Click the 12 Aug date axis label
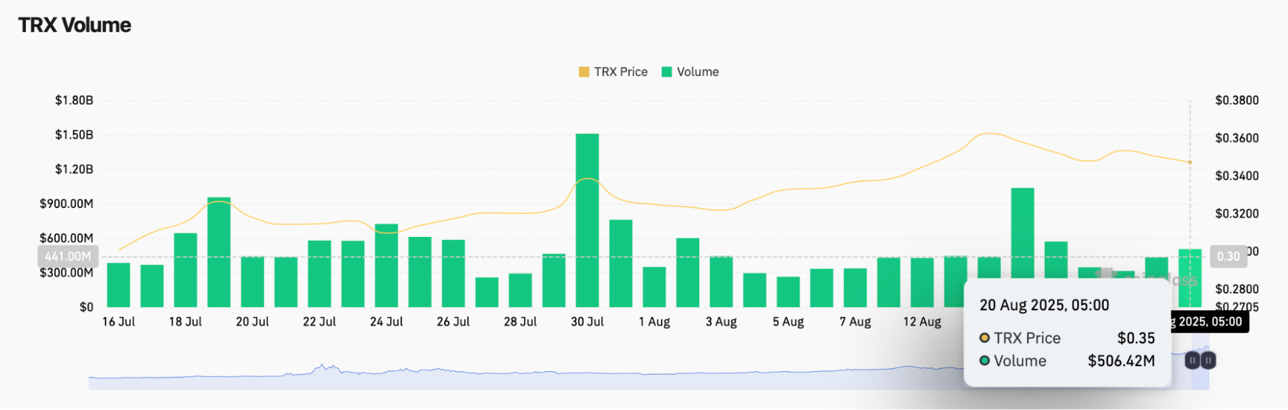This screenshot has height=410, width=1288. [x=922, y=322]
